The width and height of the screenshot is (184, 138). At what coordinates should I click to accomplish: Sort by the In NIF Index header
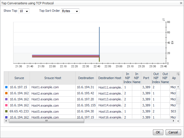(x=127, y=78)
